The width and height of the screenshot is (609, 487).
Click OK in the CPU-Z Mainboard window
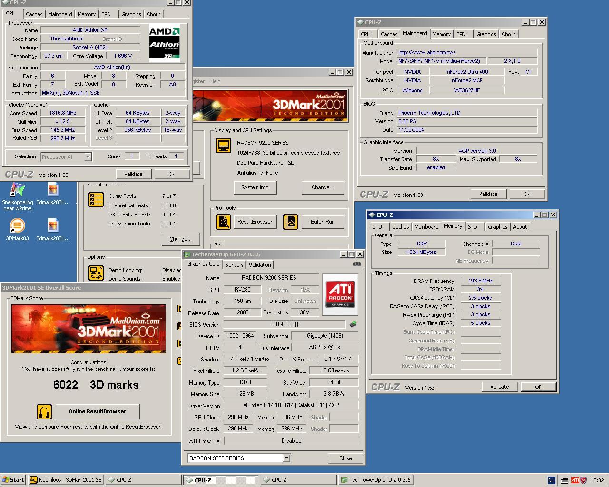[x=526, y=194]
